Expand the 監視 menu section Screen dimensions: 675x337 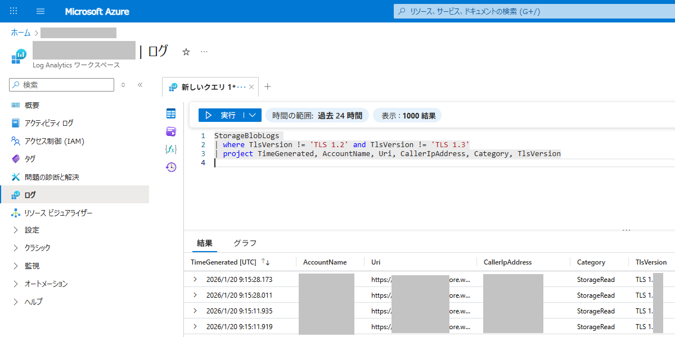point(16,266)
